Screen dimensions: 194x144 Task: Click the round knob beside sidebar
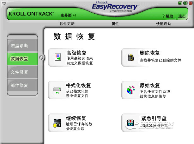(41, 57)
